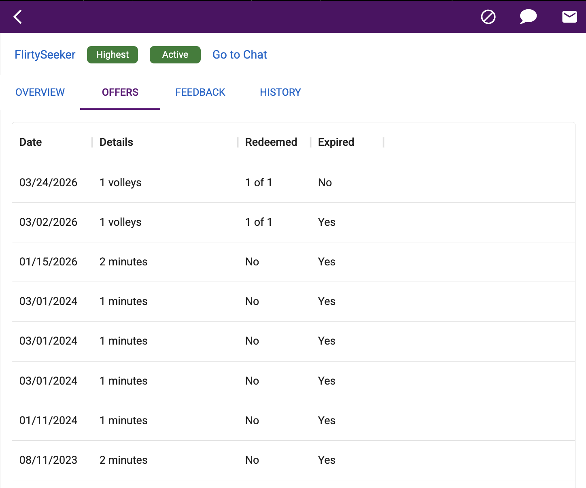Open the HISTORY tab

tap(280, 92)
